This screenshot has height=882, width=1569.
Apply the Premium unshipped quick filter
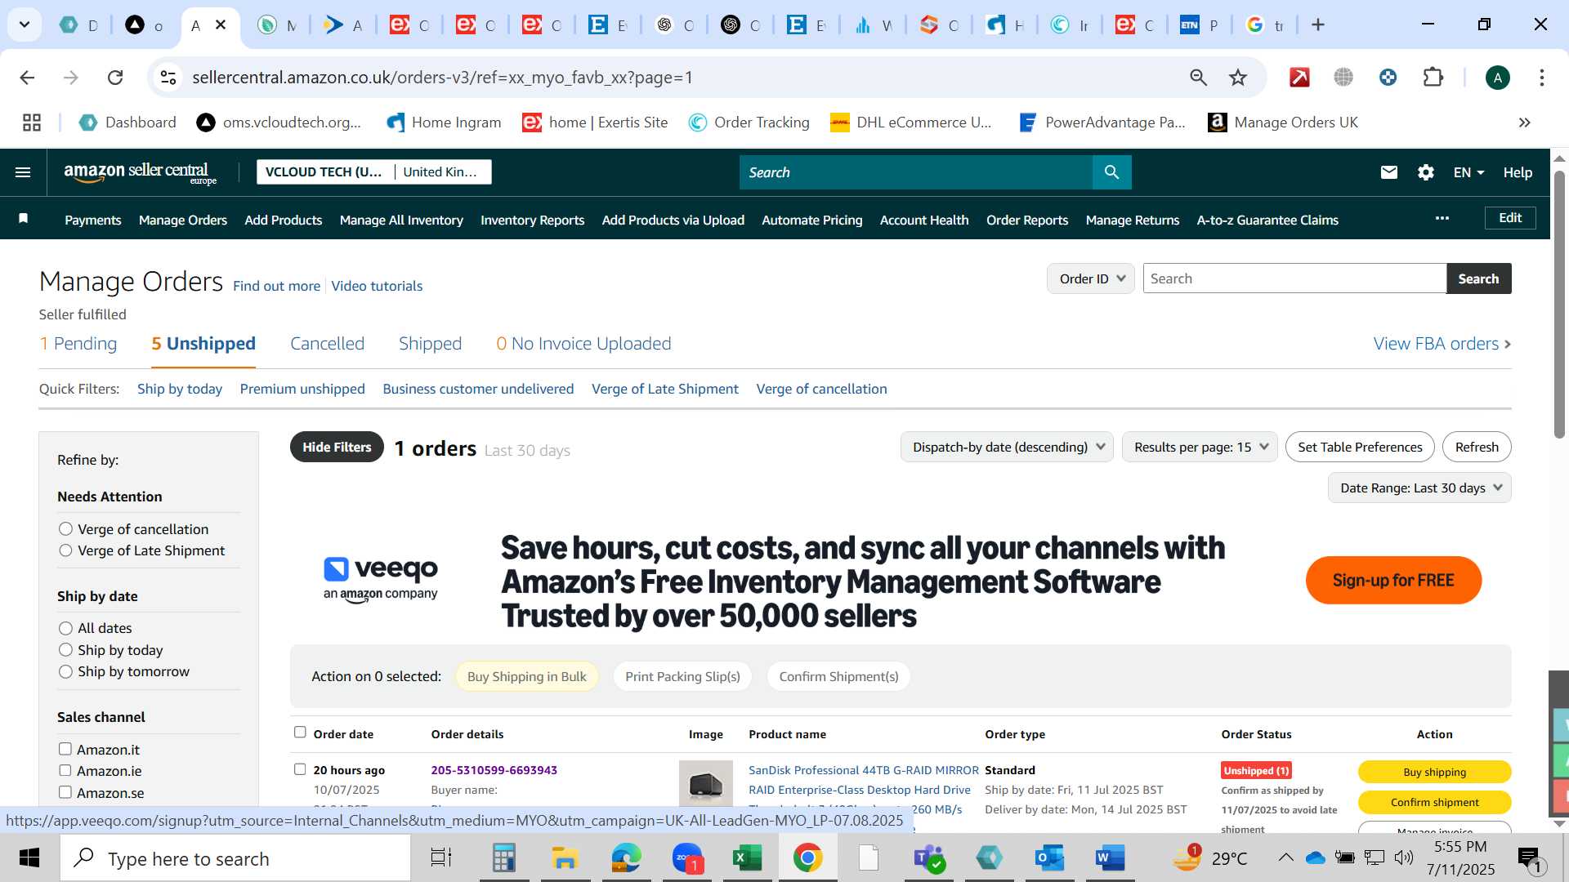(x=302, y=389)
